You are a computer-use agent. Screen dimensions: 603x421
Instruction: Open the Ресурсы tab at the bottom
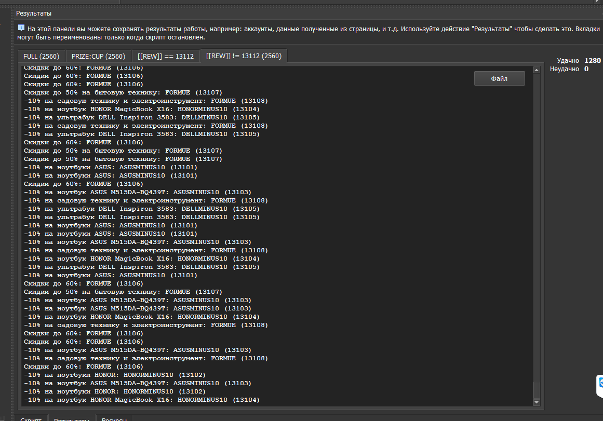[114, 418]
